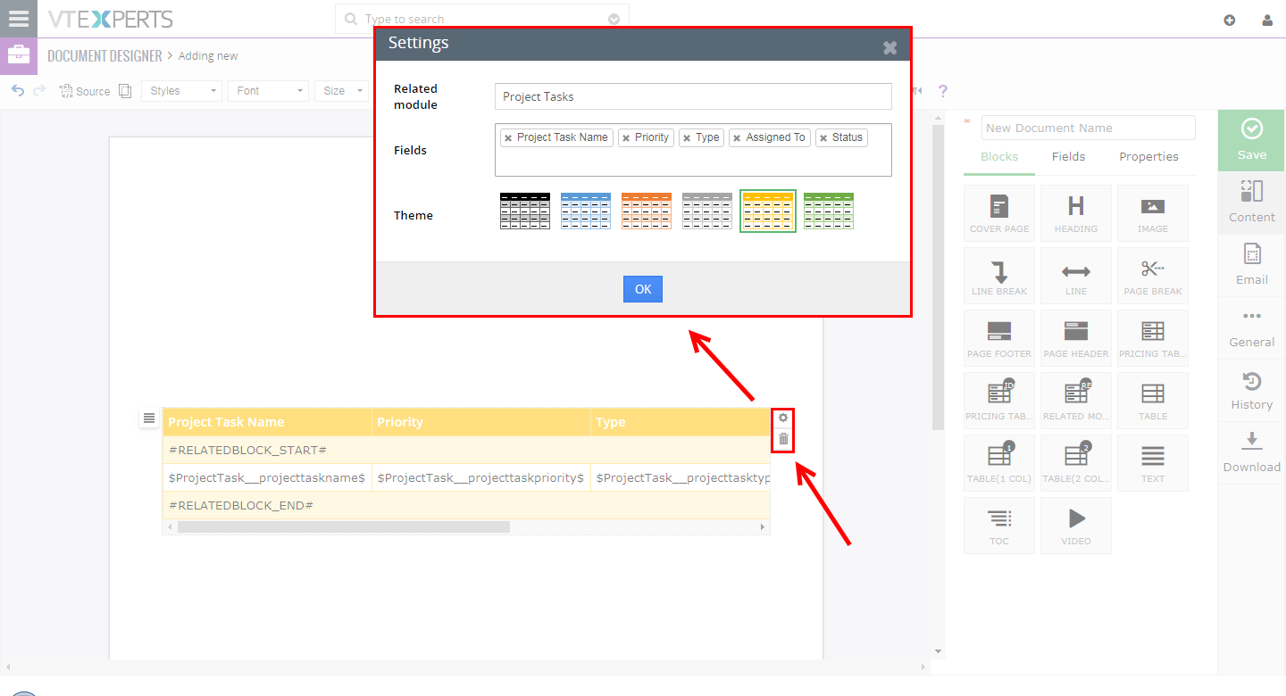This screenshot has width=1286, height=696.
Task: Delete the table using the trash icon
Action: coord(783,439)
